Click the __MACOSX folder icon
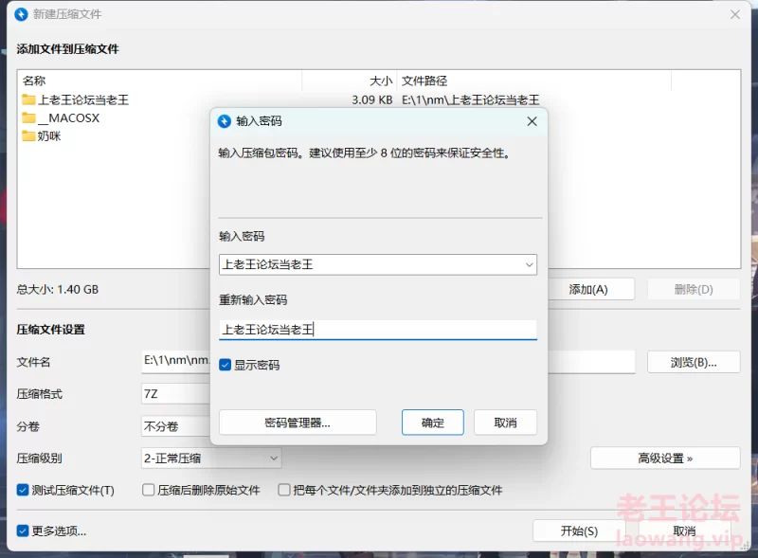 click(x=28, y=118)
